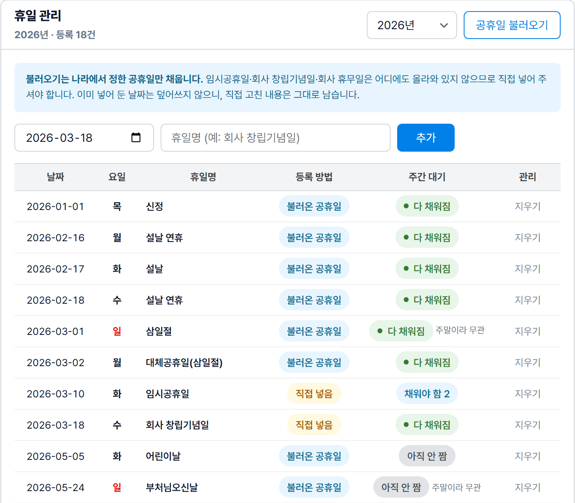The height and width of the screenshot is (503, 575).
Task: Click the red 일 weekday for 2026-05-24
Action: [x=117, y=487]
